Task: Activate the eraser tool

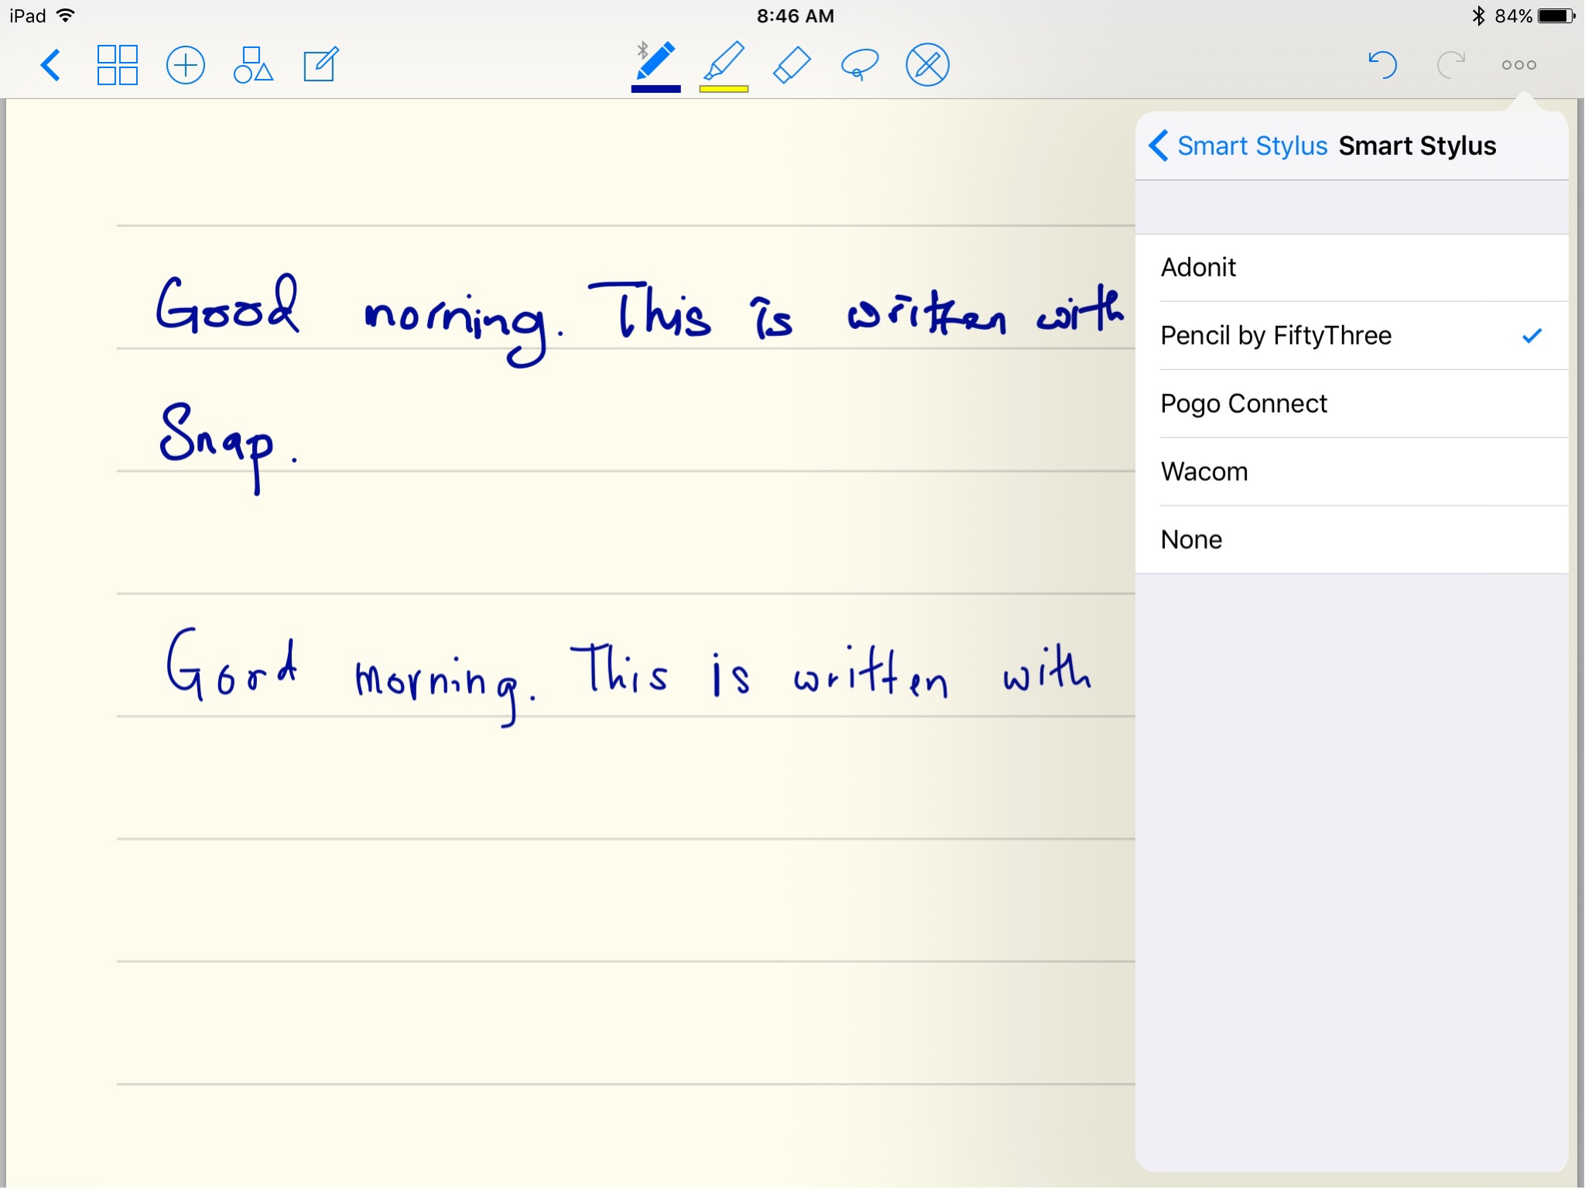Action: point(792,65)
